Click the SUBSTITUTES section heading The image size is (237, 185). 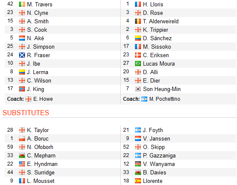pyautogui.click(x=26, y=113)
